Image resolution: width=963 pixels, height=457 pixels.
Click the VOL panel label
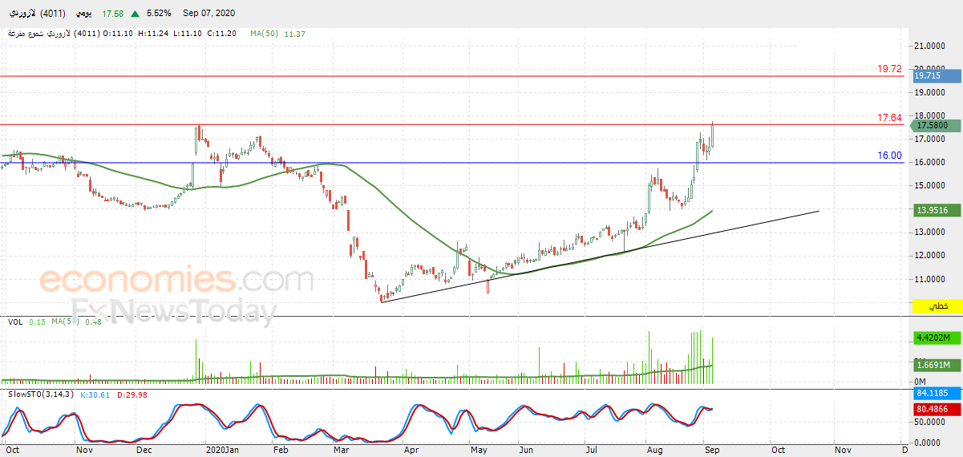click(14, 322)
